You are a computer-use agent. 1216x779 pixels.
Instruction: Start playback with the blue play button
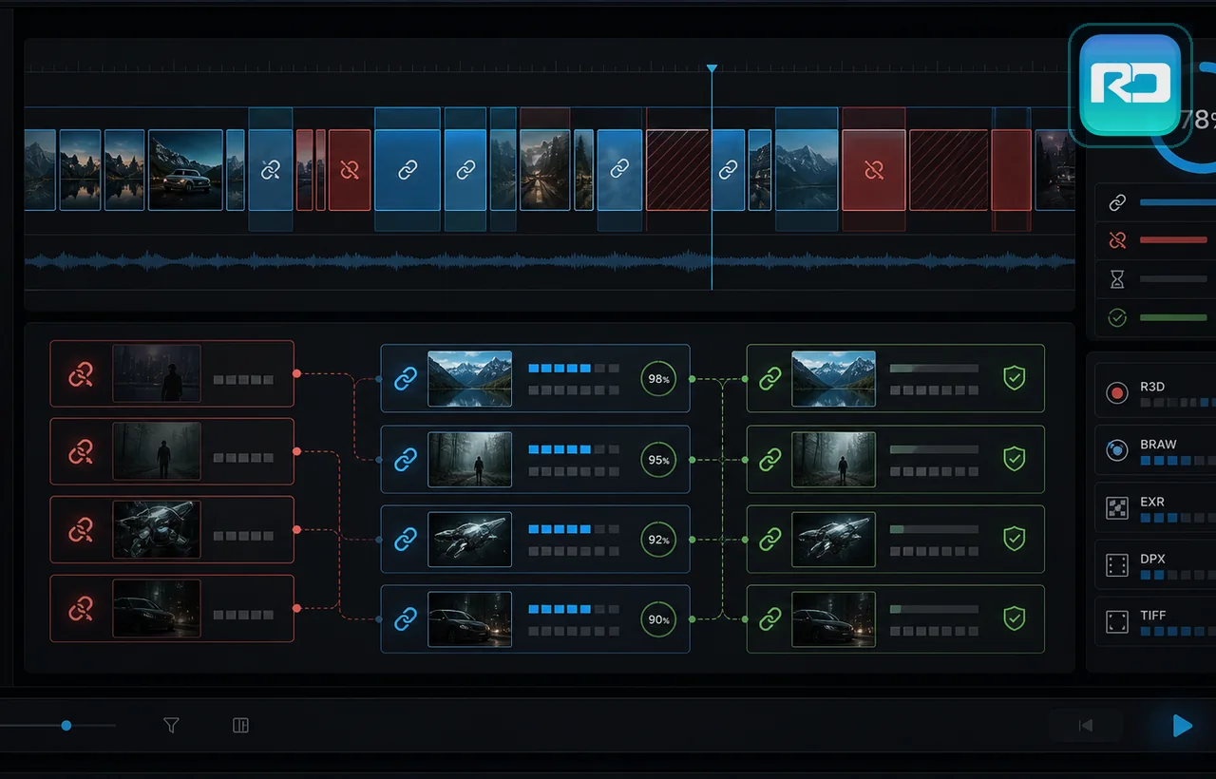(x=1182, y=726)
